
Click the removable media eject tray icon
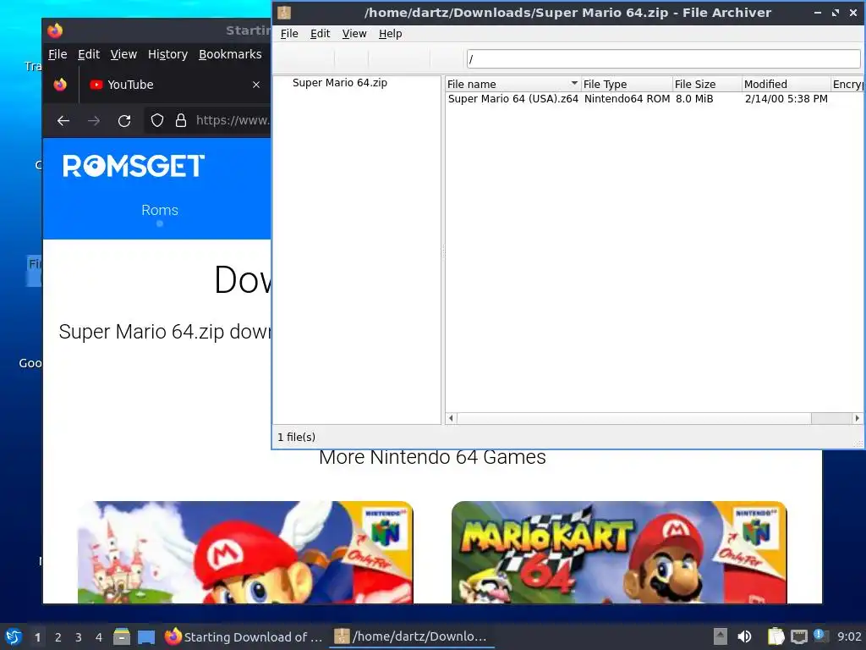point(720,636)
